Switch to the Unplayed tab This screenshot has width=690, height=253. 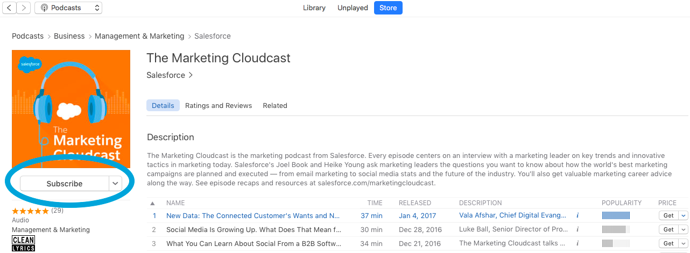(353, 8)
